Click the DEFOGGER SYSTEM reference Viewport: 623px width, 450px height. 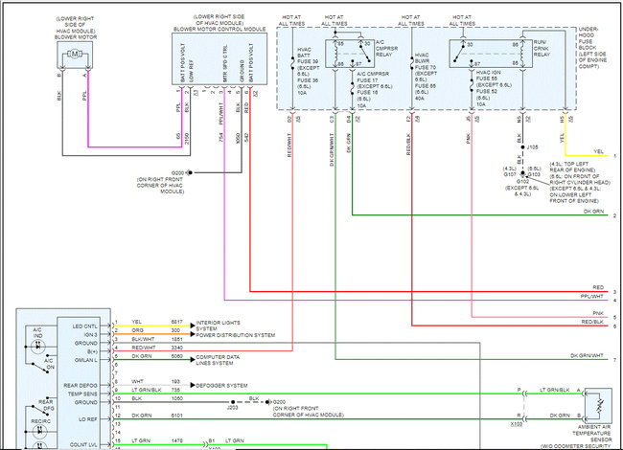[221, 385]
